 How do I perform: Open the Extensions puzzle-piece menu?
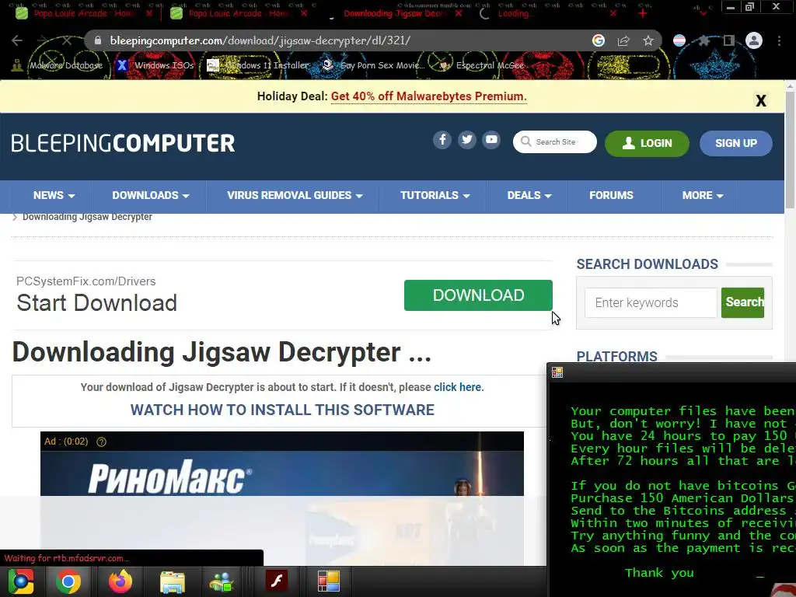click(x=704, y=40)
